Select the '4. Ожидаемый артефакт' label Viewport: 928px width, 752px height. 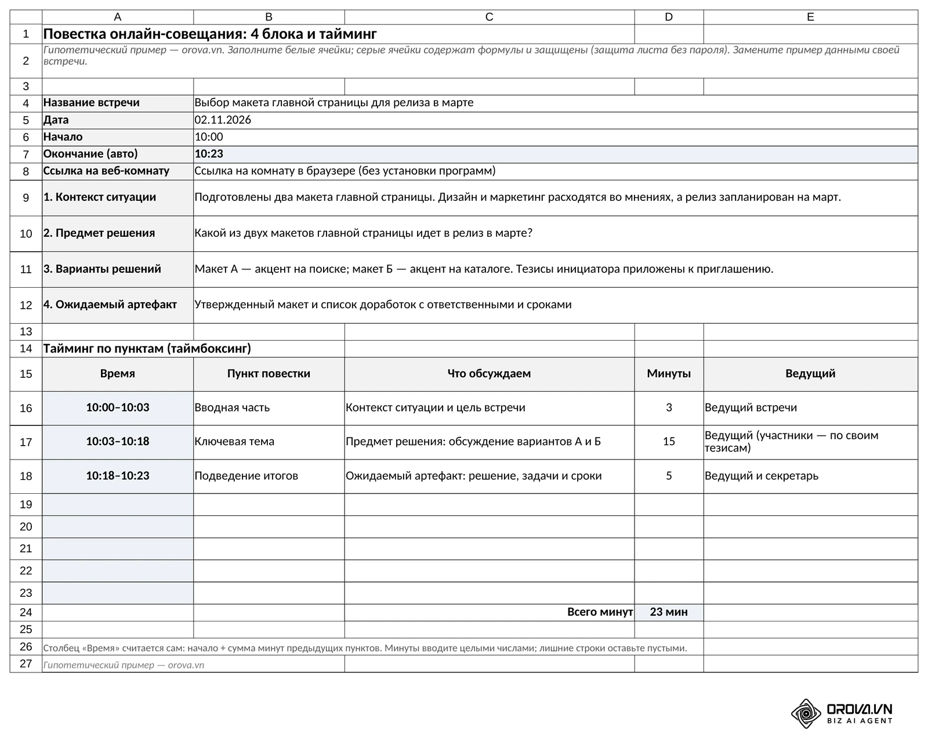coord(118,305)
